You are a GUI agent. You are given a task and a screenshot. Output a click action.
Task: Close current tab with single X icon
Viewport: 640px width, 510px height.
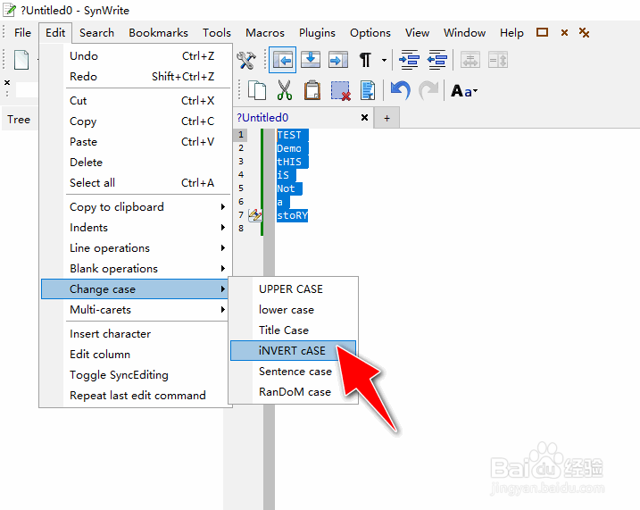point(564,33)
